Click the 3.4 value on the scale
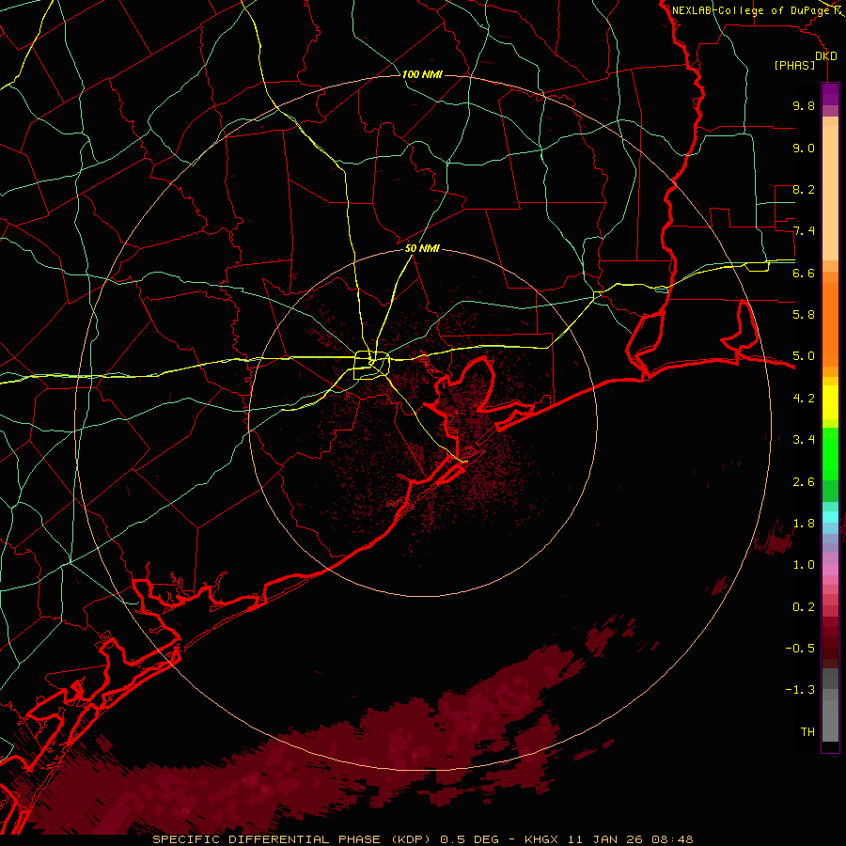 pos(804,440)
